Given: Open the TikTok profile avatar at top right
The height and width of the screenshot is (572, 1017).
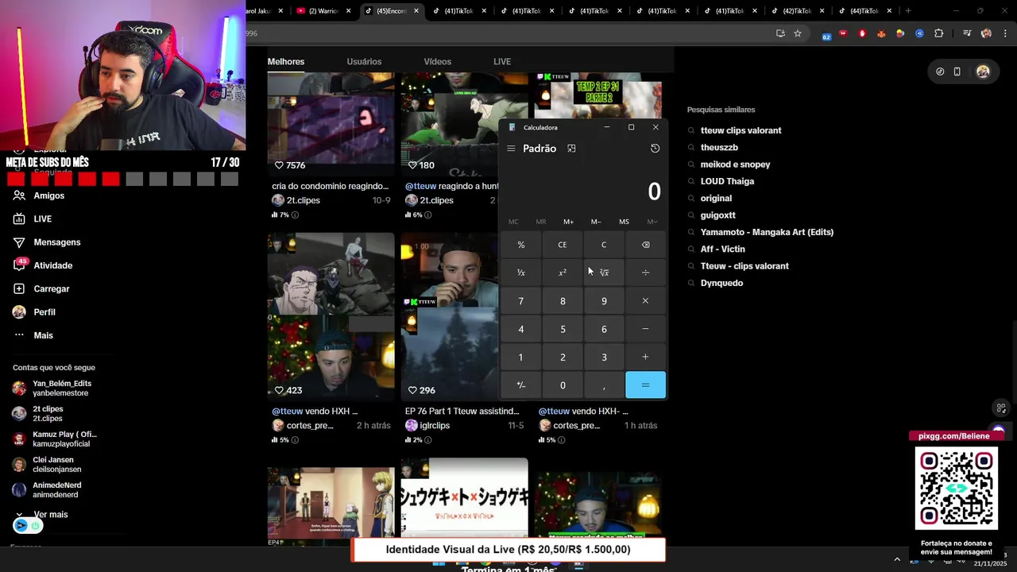Looking at the screenshot, I should click(x=983, y=71).
